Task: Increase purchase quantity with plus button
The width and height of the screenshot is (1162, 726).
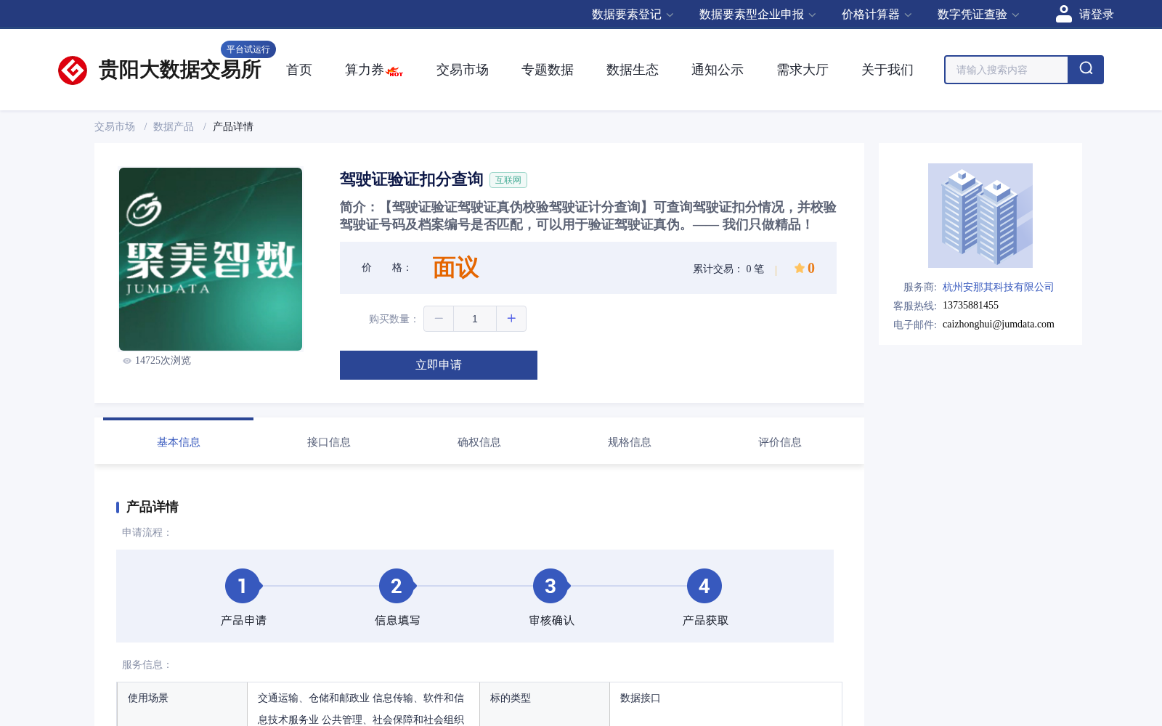Action: [511, 319]
